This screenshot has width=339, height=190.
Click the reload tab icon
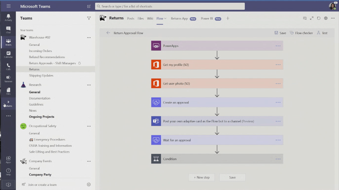click(318, 18)
